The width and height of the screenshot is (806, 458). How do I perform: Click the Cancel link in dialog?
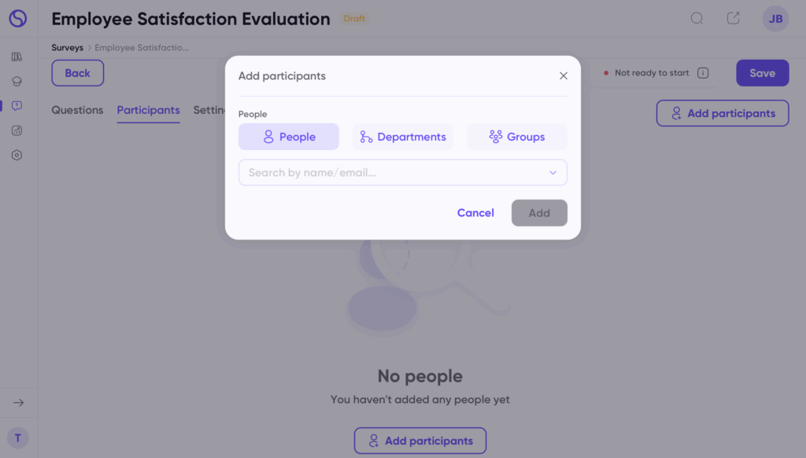coord(475,213)
